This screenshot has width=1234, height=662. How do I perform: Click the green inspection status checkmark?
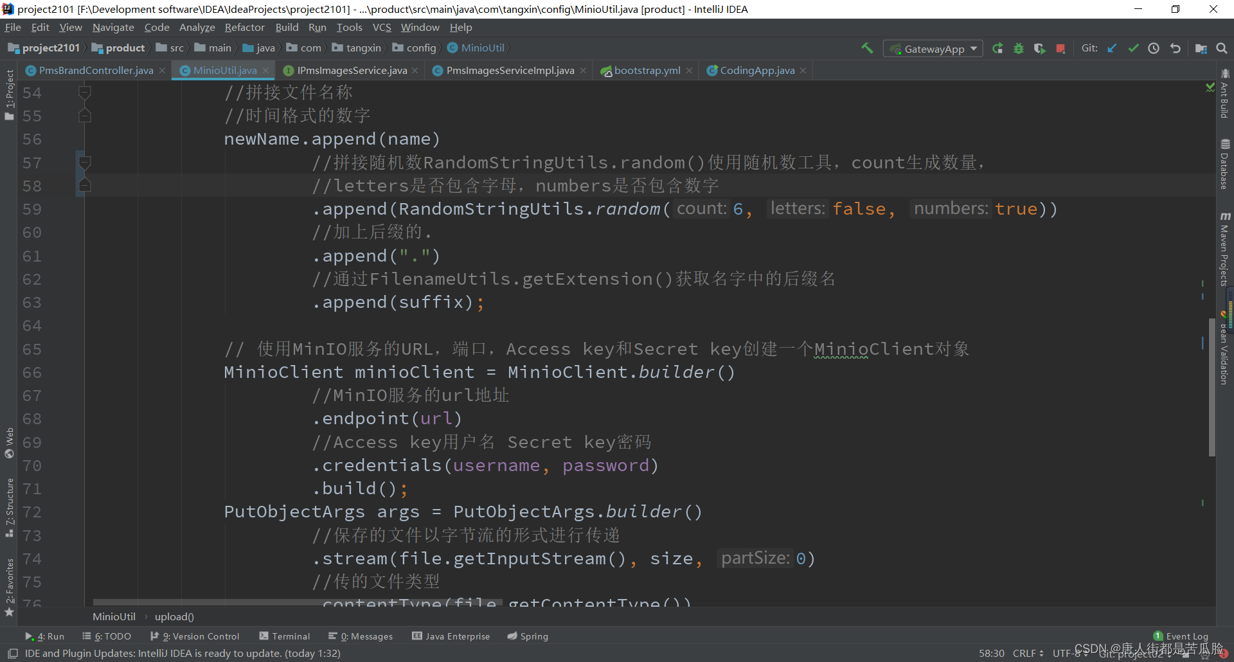[x=1210, y=87]
